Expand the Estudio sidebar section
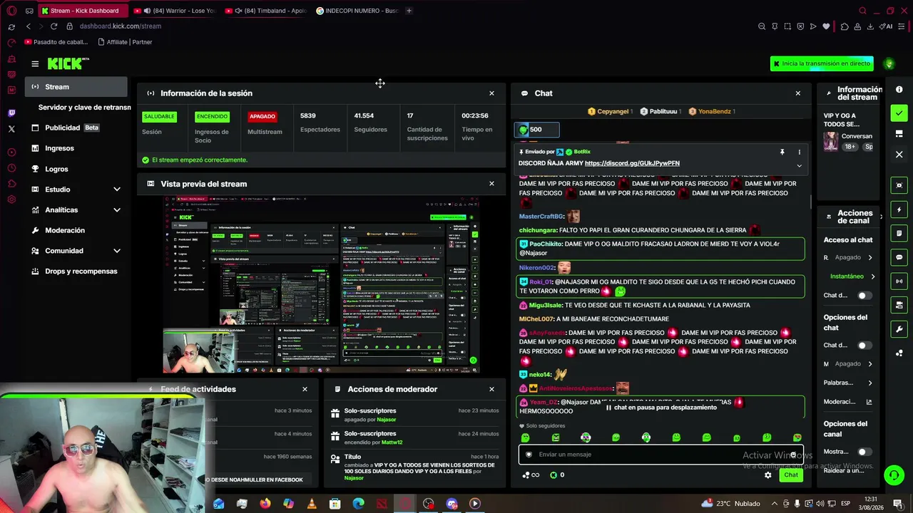 tap(117, 190)
